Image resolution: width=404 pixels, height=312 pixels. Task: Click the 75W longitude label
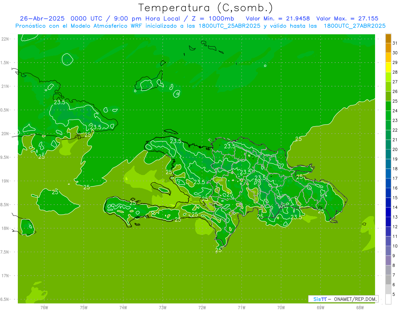coord(84,307)
